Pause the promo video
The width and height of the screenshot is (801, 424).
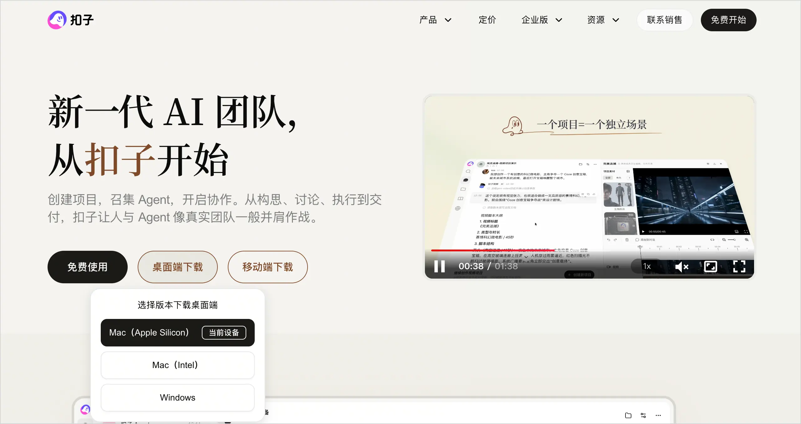pos(439,266)
